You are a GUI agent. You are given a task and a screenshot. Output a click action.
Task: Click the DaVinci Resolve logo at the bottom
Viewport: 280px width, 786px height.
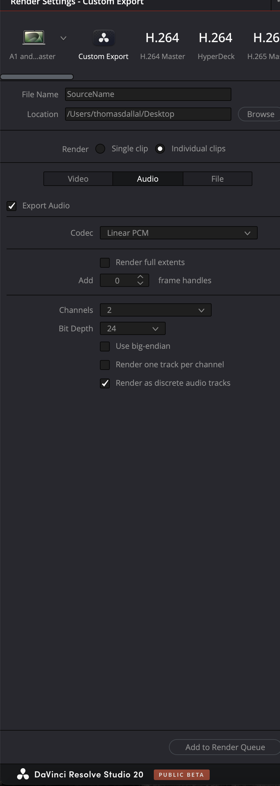[x=23, y=774]
